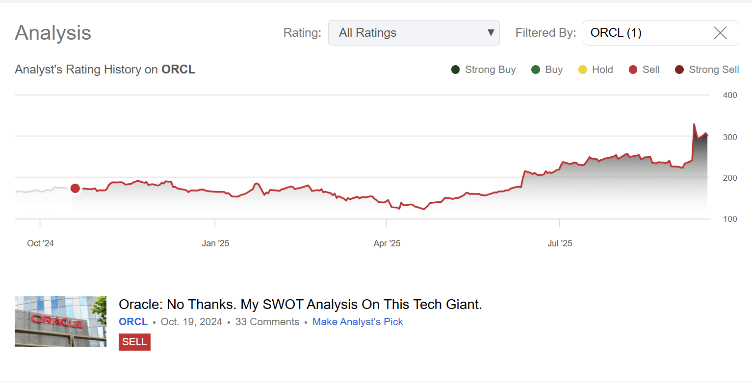752x382 pixels.
Task: Open the Oracle building article thumbnail
Action: tap(60, 321)
